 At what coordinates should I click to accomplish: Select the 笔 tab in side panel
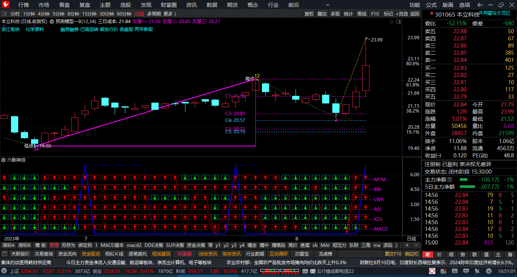(427, 254)
